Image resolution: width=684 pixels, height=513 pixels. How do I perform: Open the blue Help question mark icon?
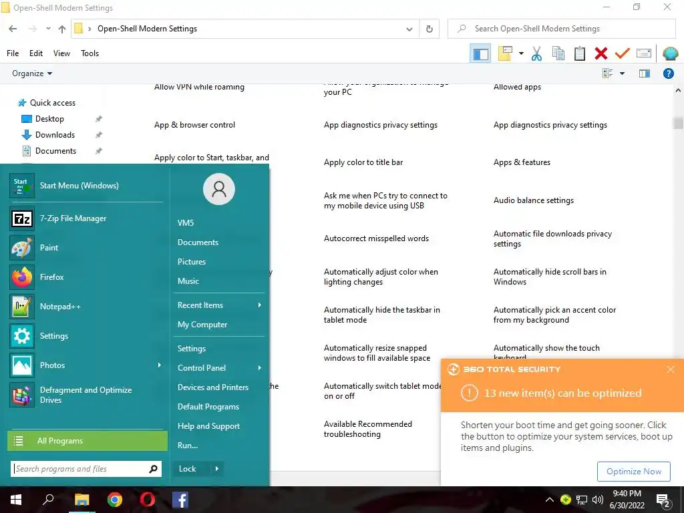pyautogui.click(x=668, y=73)
